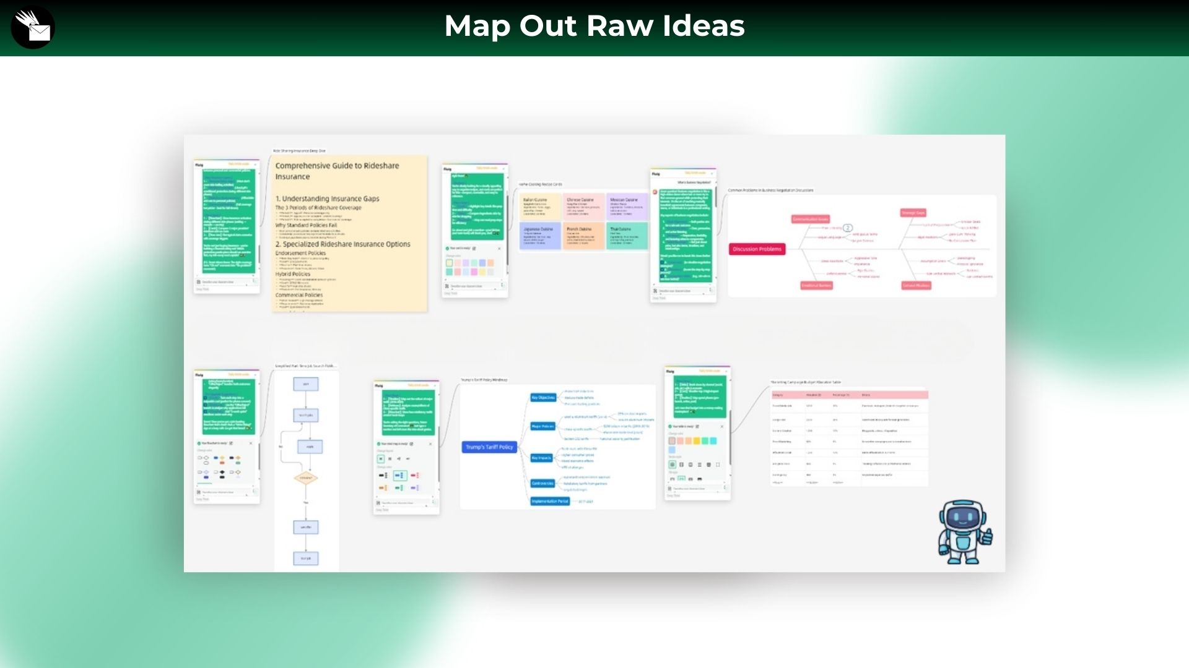Click the mail logo in header
The height and width of the screenshot is (668, 1189).
coord(33,27)
